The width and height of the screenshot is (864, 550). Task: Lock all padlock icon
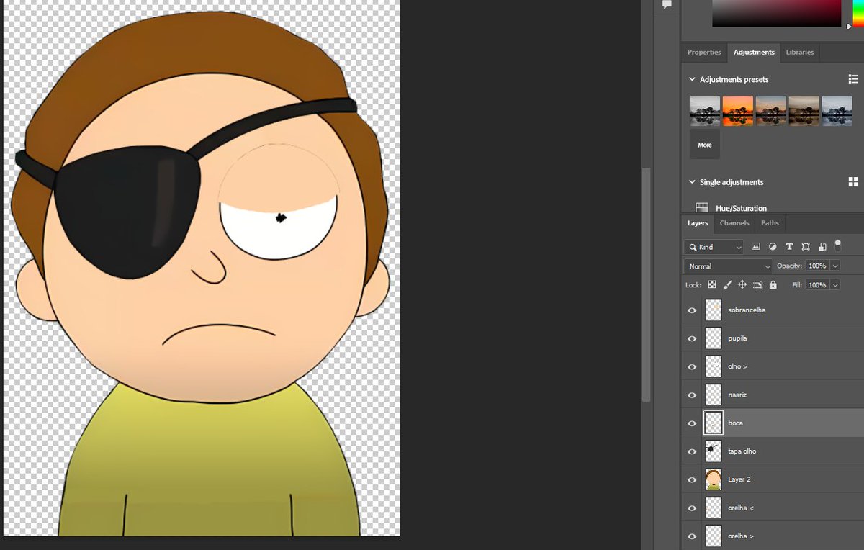773,285
